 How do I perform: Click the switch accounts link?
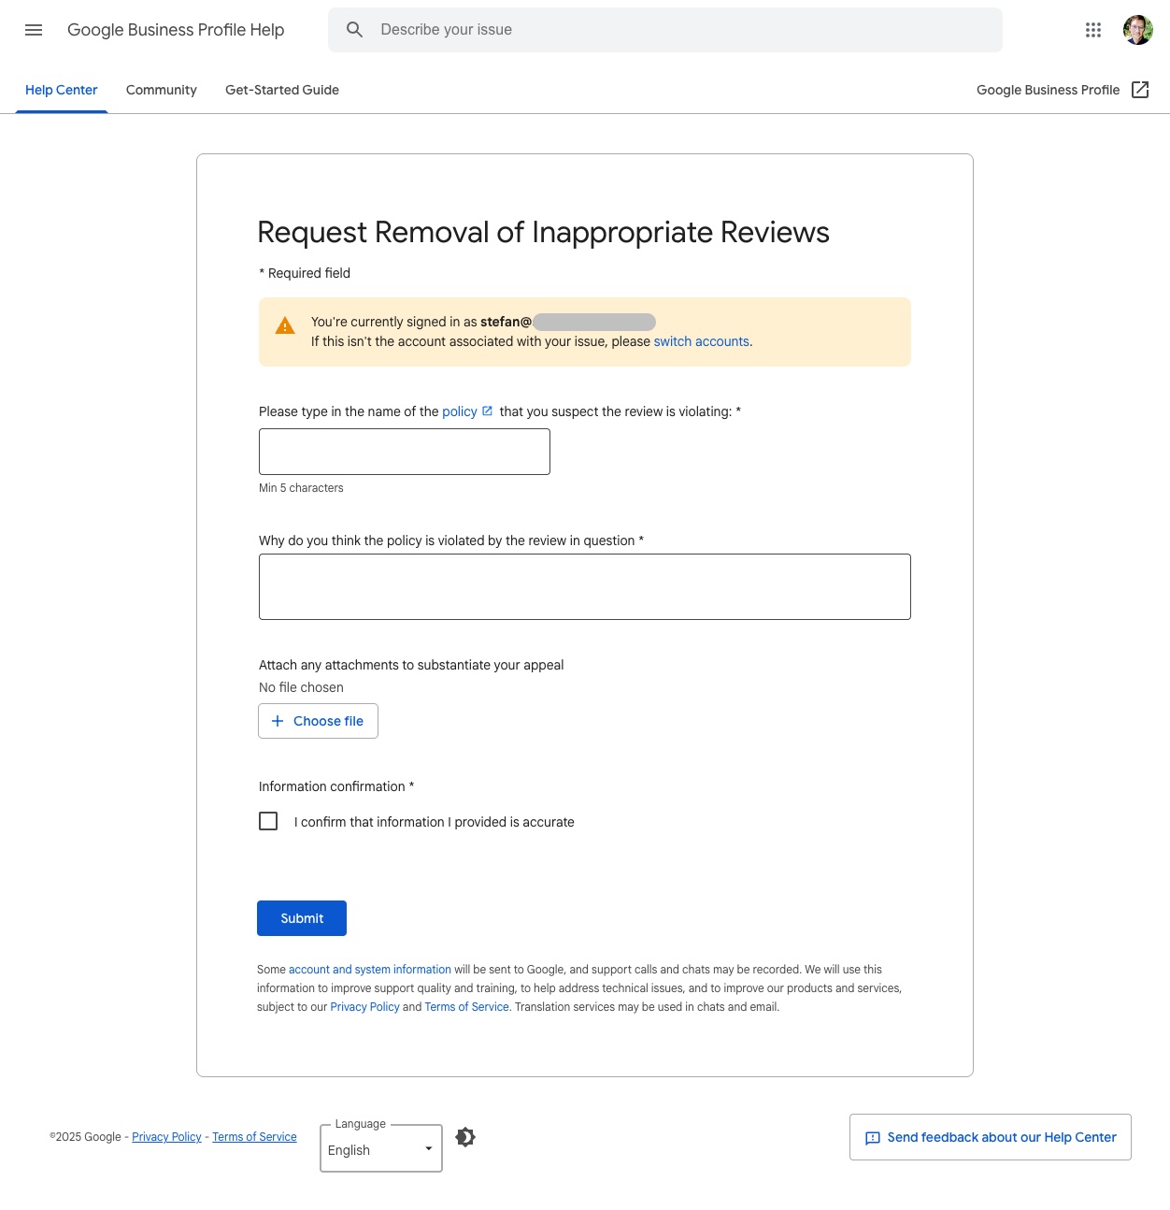(702, 341)
